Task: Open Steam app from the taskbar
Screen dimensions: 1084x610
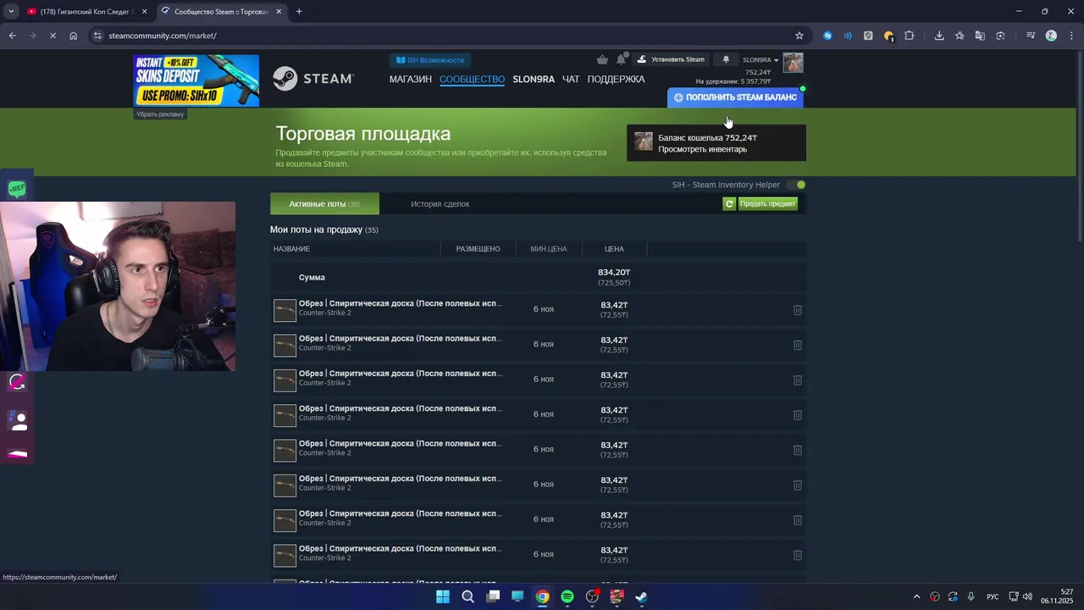Action: point(641,596)
